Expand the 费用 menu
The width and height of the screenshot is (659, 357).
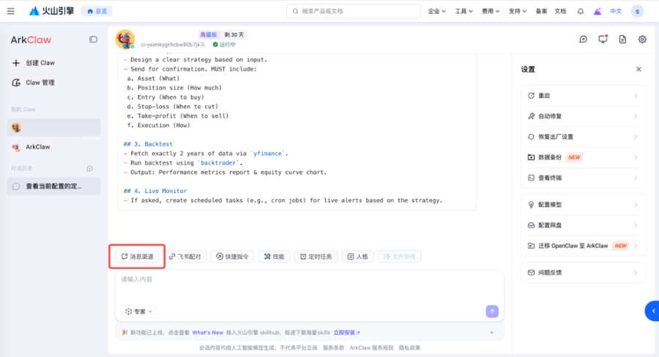491,12
